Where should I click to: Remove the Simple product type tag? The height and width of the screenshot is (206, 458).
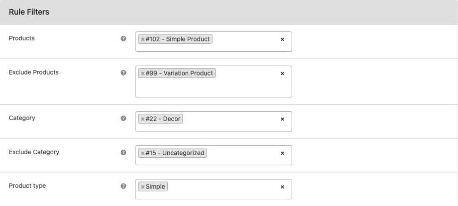point(143,187)
